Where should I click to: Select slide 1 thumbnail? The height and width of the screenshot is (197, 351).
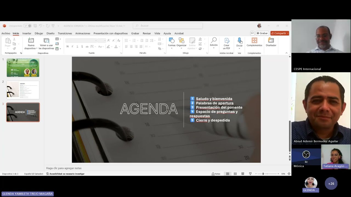pos(23,68)
